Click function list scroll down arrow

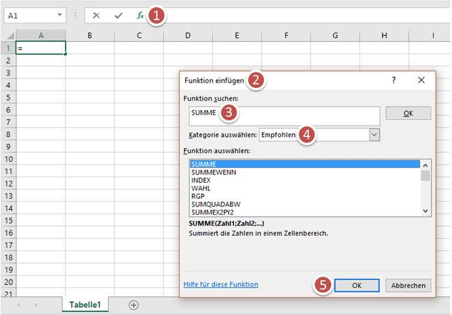[425, 211]
